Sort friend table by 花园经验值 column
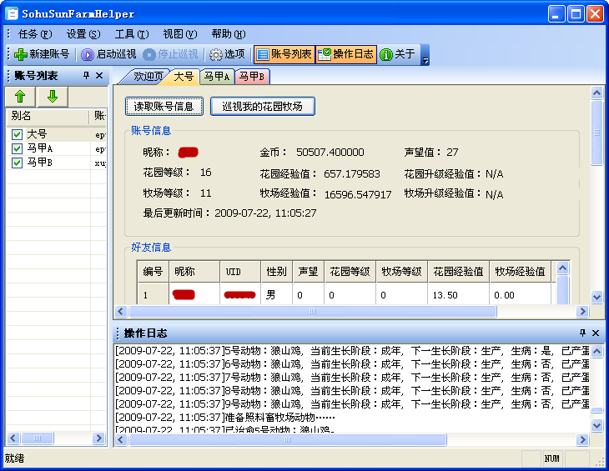 pos(458,271)
